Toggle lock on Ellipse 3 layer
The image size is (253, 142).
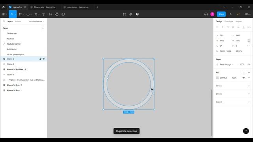[40, 59]
